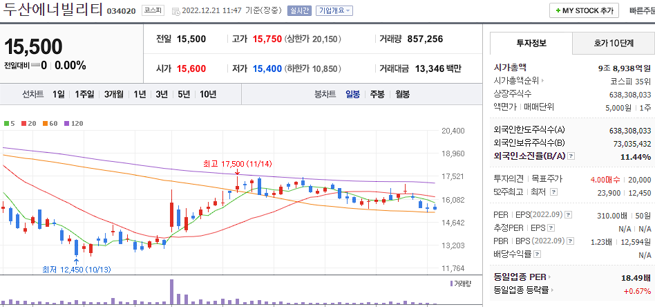Click the 20,400 price axis label
The image size is (655, 307).
pos(453,131)
